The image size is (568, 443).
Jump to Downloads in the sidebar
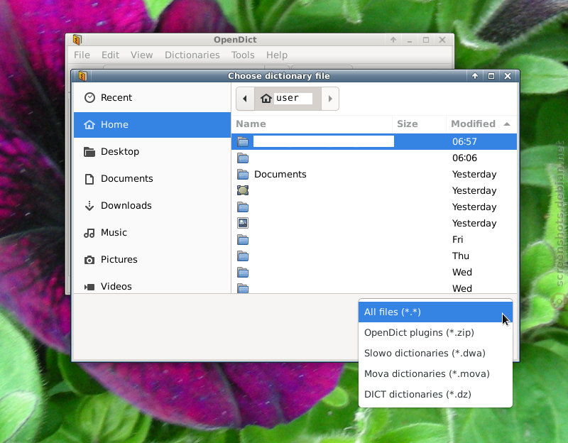coord(152,205)
